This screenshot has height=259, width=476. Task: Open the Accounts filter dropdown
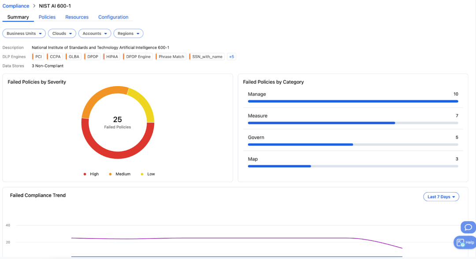[95, 33]
